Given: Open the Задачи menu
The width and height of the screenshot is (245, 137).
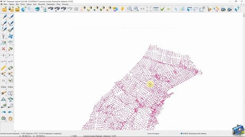Looking at the screenshot, I should (29, 4).
